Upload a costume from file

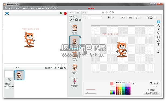(77, 20)
